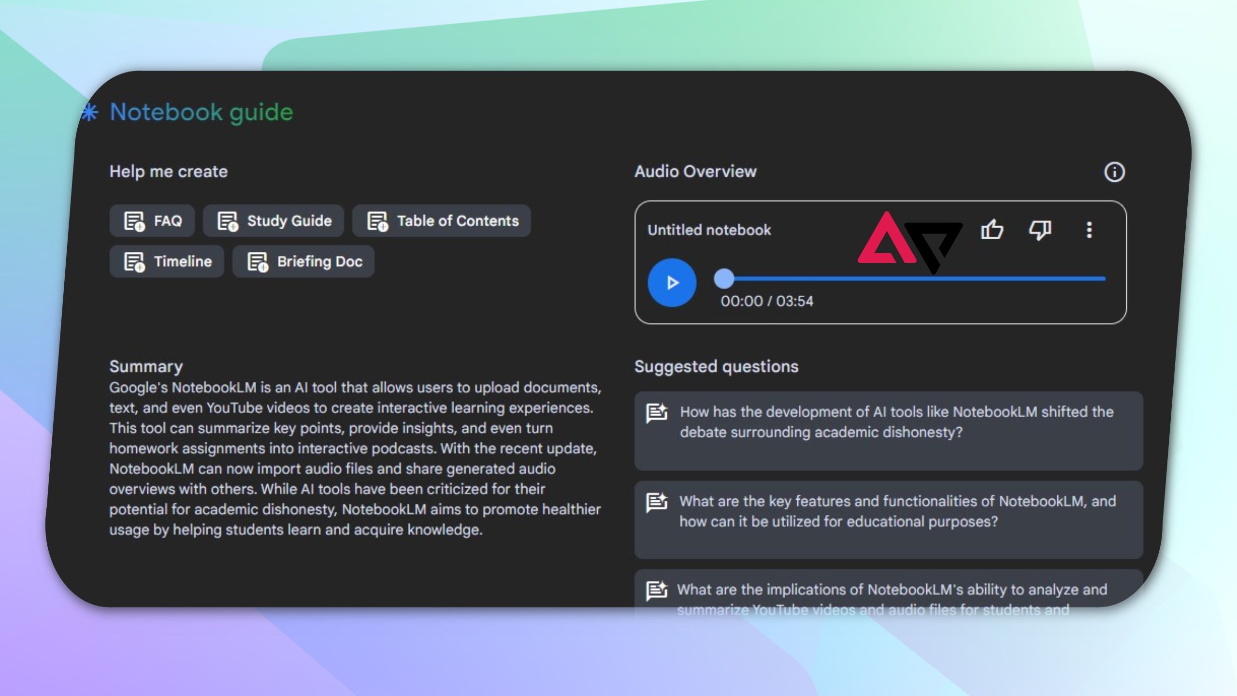This screenshot has width=1237, height=696.
Task: Ask the question about academic dishonesty debate
Action: 889,431
